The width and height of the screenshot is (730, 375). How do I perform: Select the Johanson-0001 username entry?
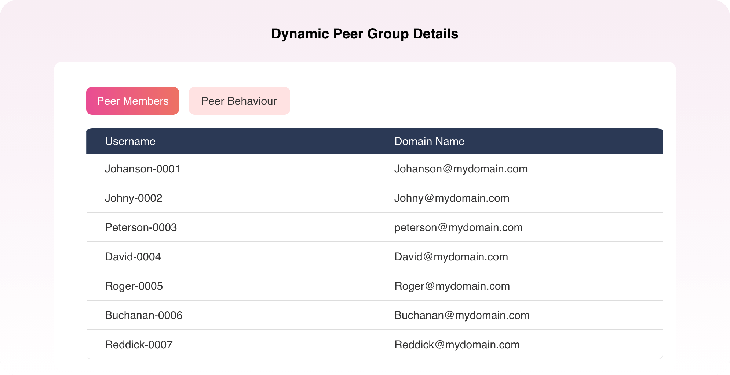(x=142, y=168)
